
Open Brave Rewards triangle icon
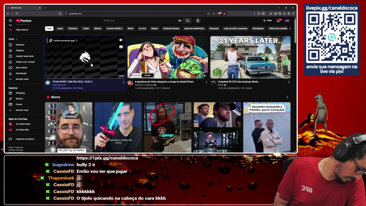point(224,13)
